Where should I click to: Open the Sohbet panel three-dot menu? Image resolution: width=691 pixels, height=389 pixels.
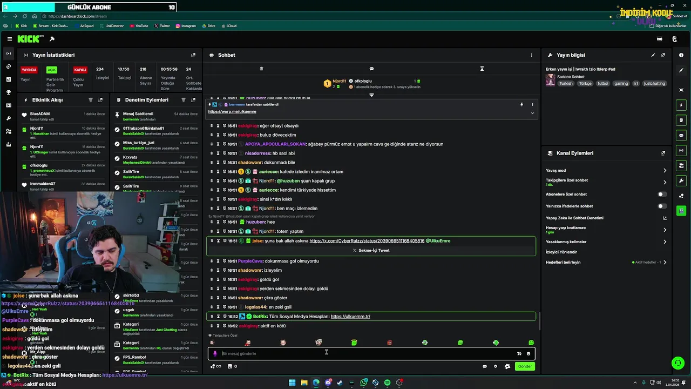532,55
